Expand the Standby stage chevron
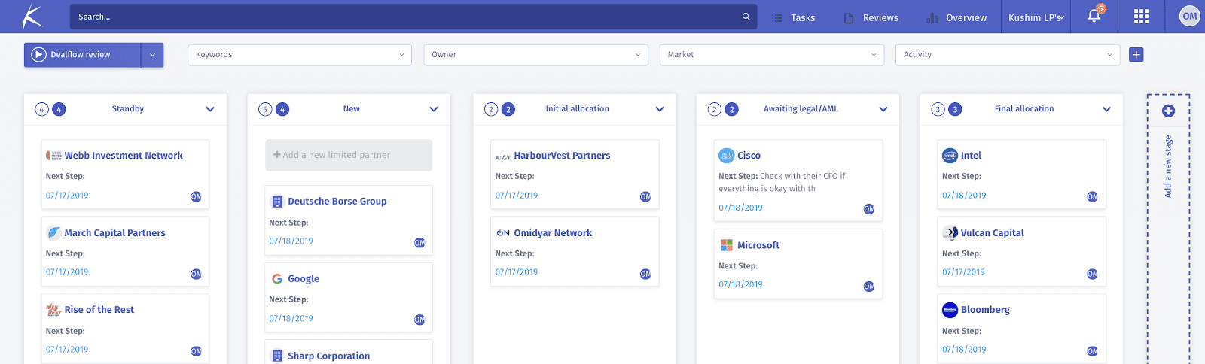 (x=210, y=109)
